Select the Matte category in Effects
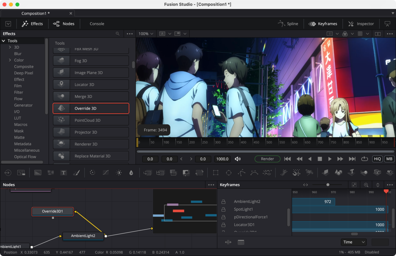Viewport: 396px width, 256px height. click(19, 138)
